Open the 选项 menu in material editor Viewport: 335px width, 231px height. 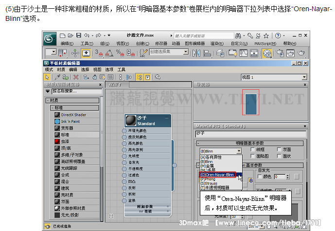pyautogui.click(x=109, y=69)
